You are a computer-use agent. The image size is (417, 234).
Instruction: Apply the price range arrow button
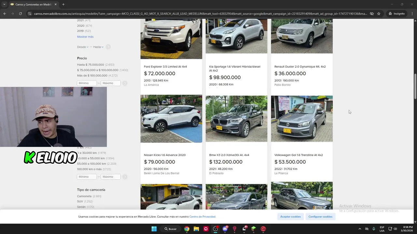tap(125, 83)
